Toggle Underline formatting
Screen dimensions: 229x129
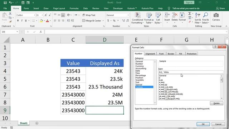point(26,21)
